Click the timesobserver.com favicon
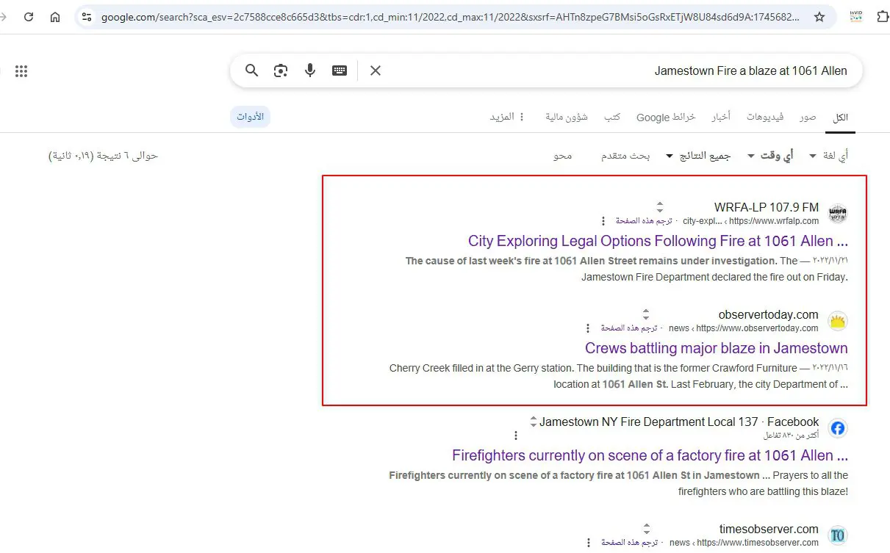 tap(838, 535)
